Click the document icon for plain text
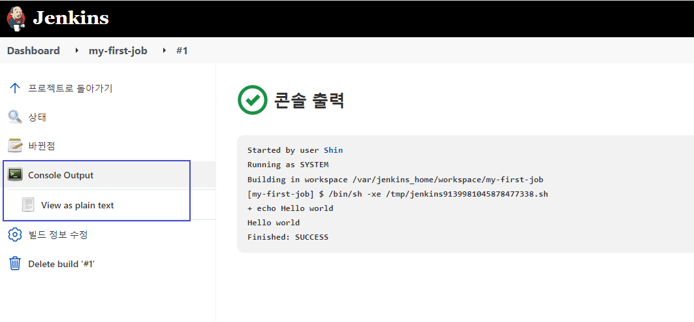The width and height of the screenshot is (694, 322). pos(28,204)
